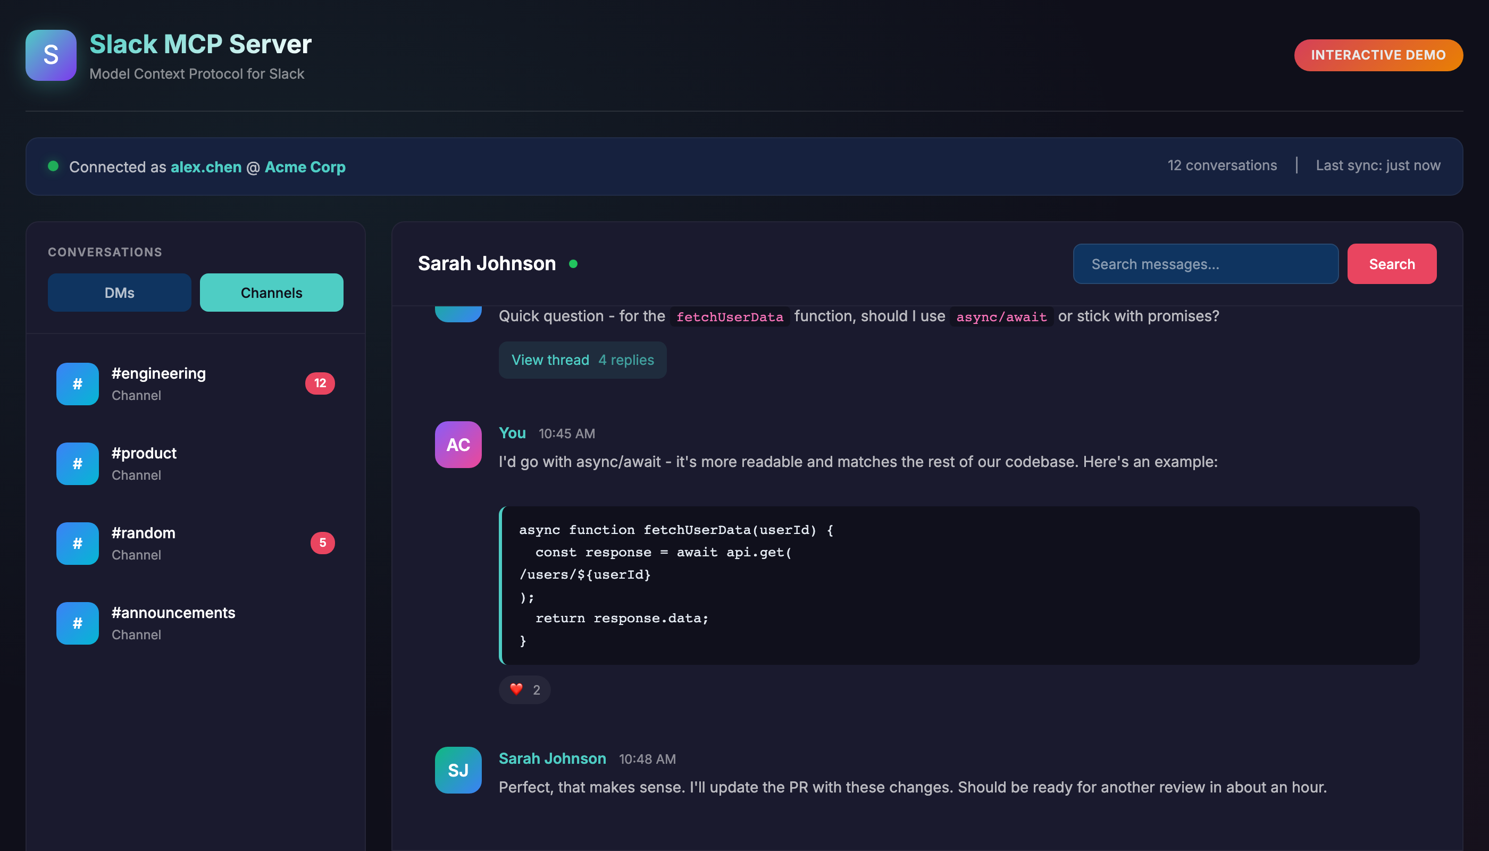Image resolution: width=1489 pixels, height=851 pixels.
Task: Click the fetchUserData code block
Action: click(x=958, y=585)
